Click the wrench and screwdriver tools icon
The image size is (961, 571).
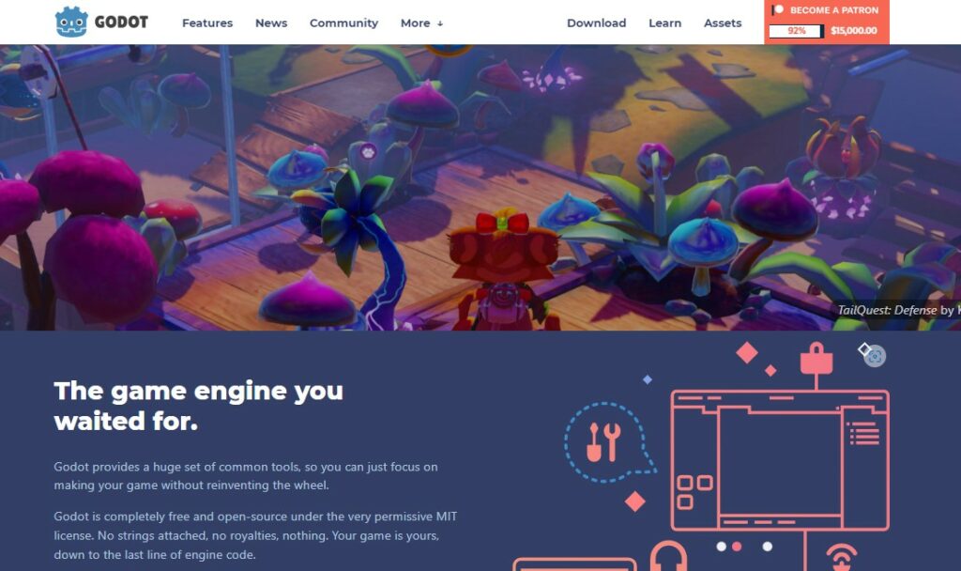[x=603, y=441]
